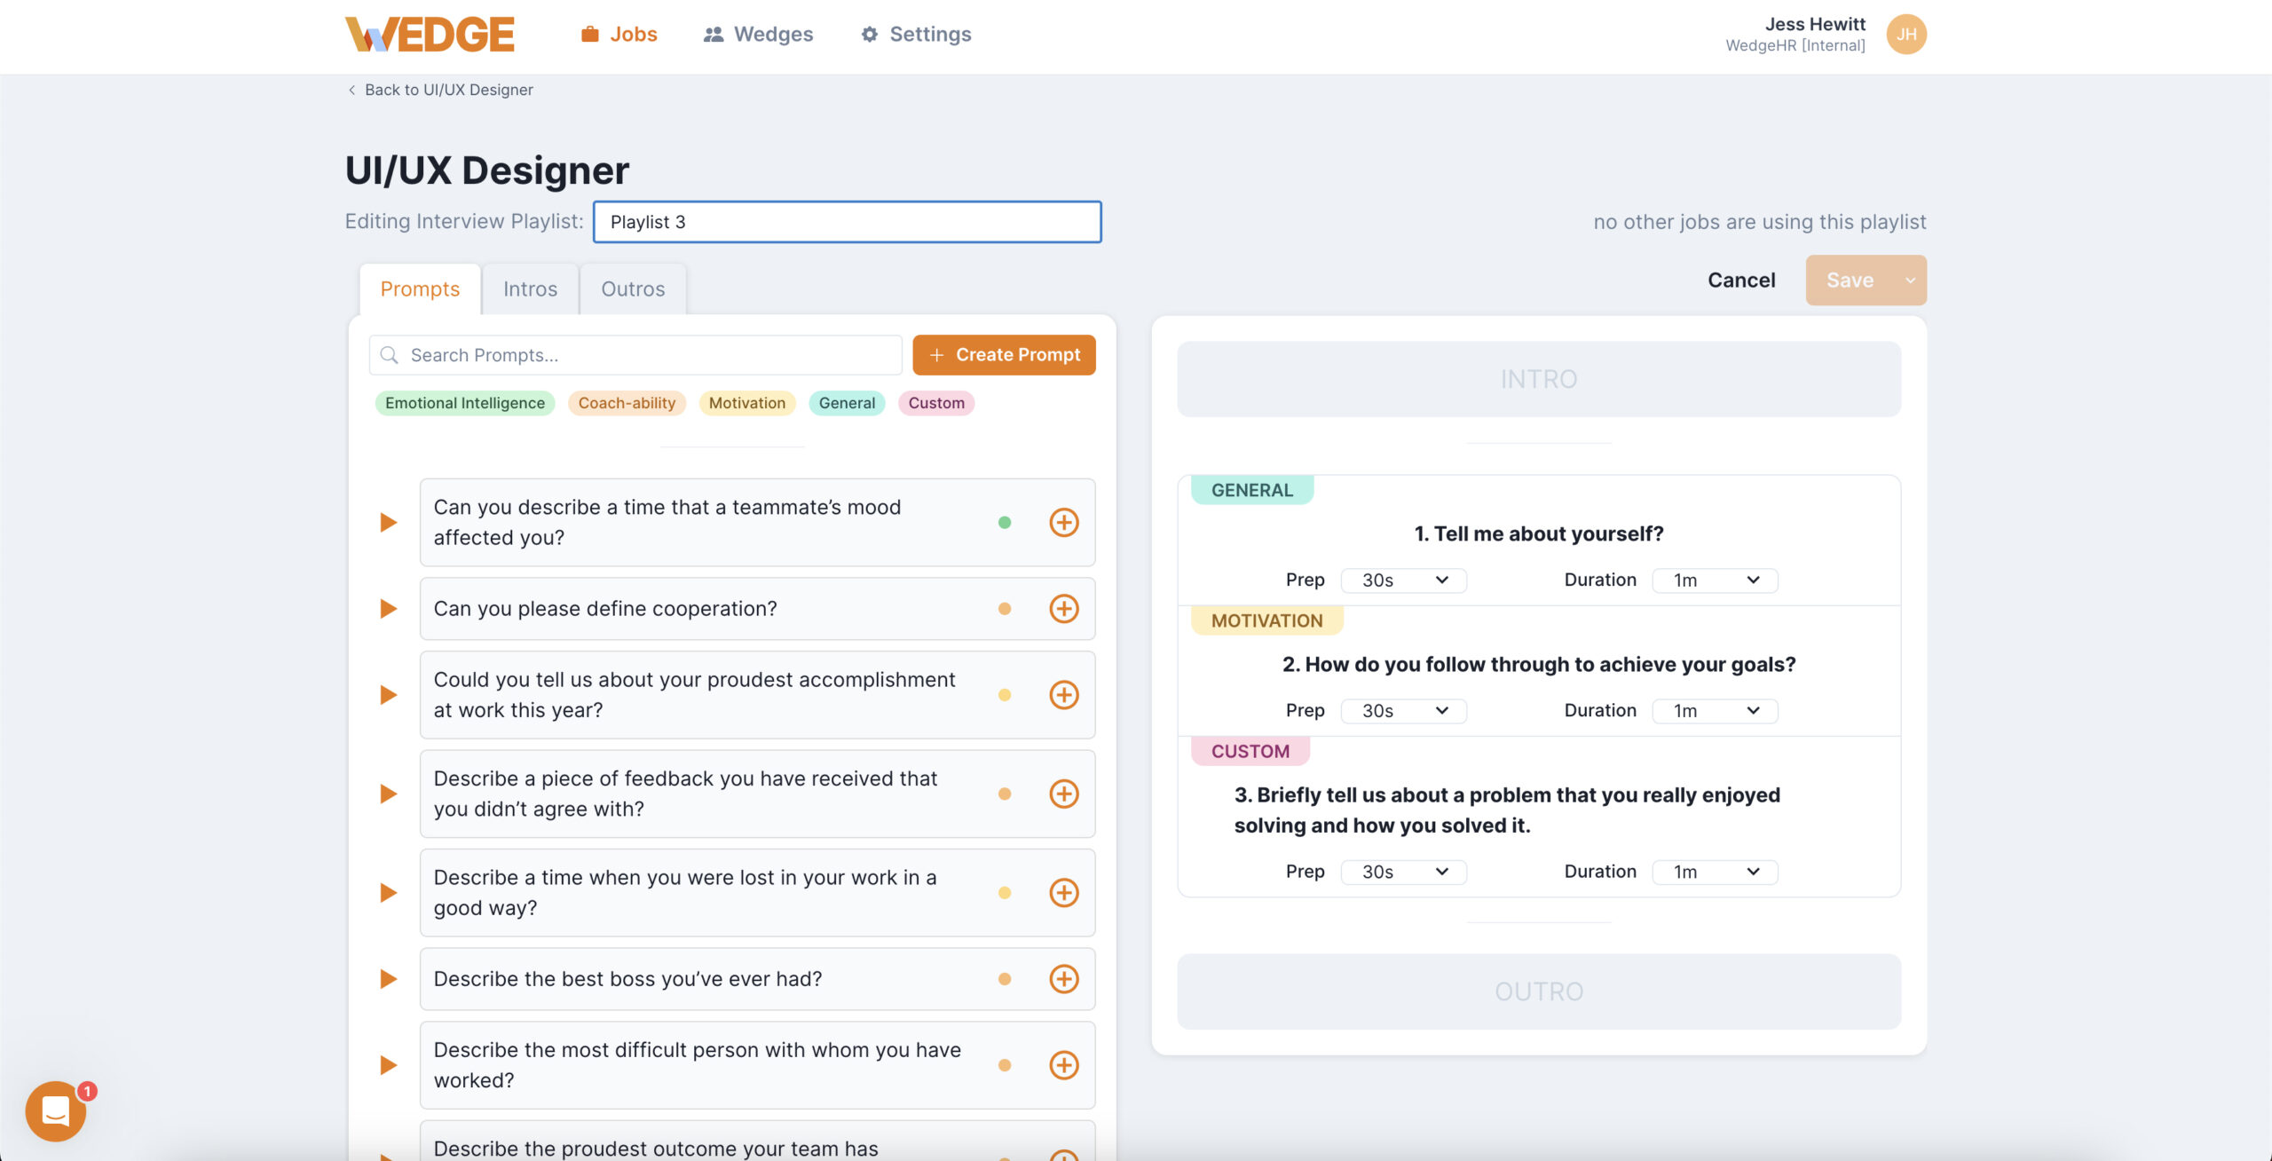Screen dimensions: 2272x1161
Task: Select 'Tell me about yourself?' question
Action: (1539, 533)
